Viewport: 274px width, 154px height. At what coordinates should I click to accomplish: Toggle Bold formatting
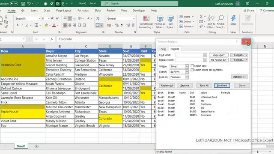point(17,25)
